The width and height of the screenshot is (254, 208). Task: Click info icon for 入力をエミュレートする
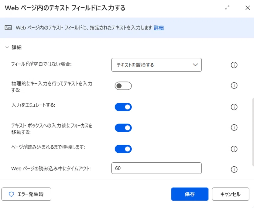(234, 107)
